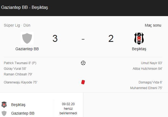Click small gray shield in upcoming fixture
The width and height of the screenshot is (168, 117).
(4, 113)
